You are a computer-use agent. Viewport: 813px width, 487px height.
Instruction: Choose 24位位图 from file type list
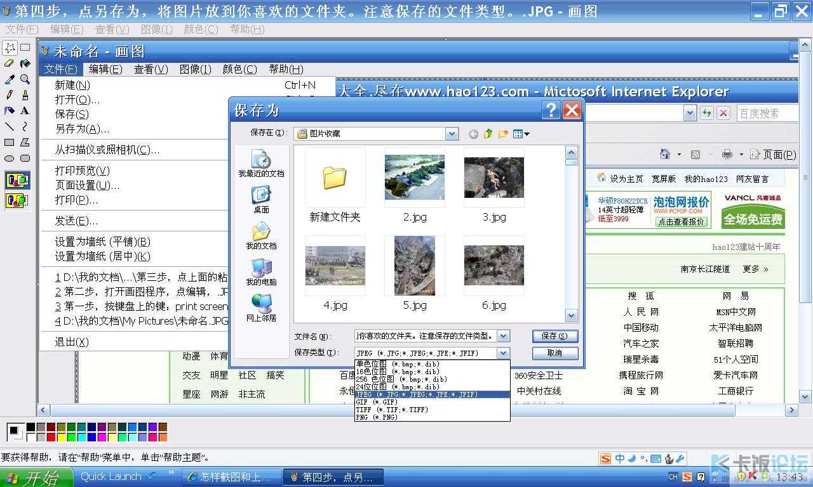point(433,387)
